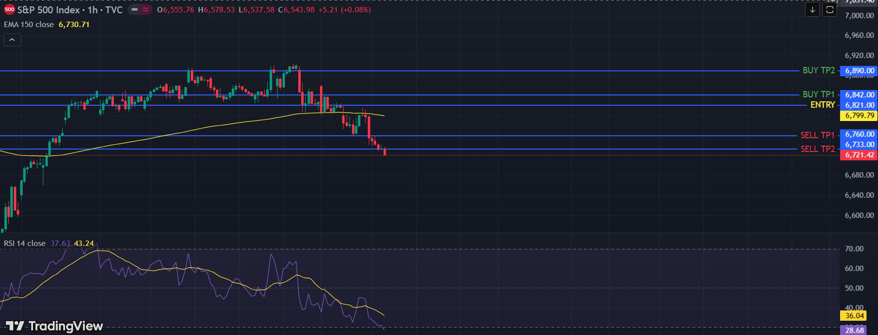
Task: Click the BUY TP1 line label
Action: 818,94
